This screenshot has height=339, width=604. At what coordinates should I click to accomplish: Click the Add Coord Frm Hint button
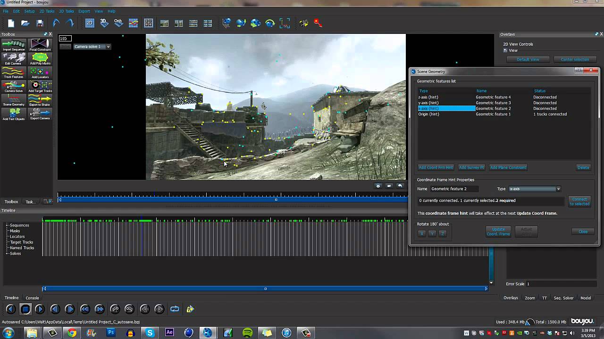(436, 167)
